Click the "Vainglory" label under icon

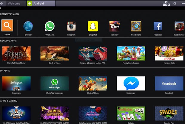tap(115, 35)
